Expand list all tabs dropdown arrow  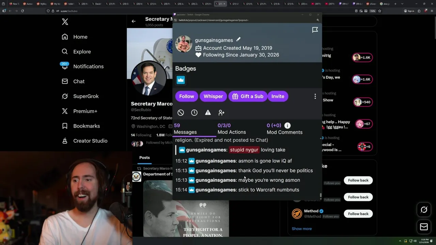point(402,4)
